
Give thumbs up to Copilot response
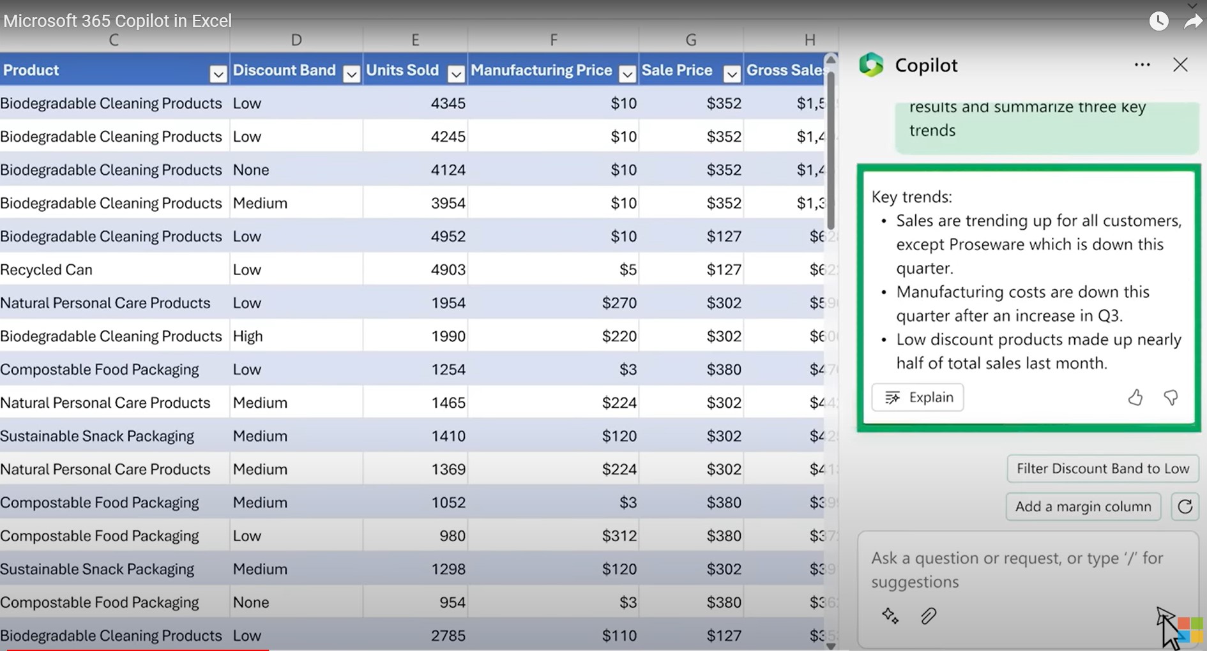(1135, 398)
